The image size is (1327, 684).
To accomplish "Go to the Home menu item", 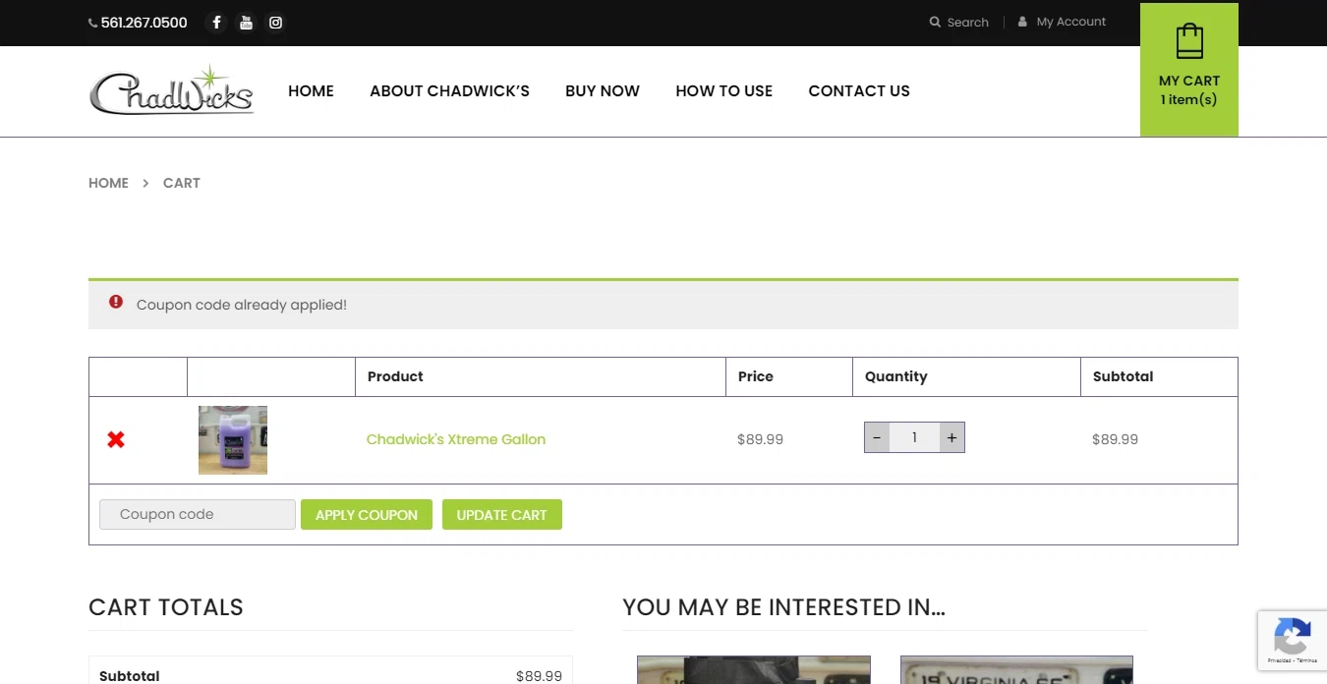I will tap(311, 90).
